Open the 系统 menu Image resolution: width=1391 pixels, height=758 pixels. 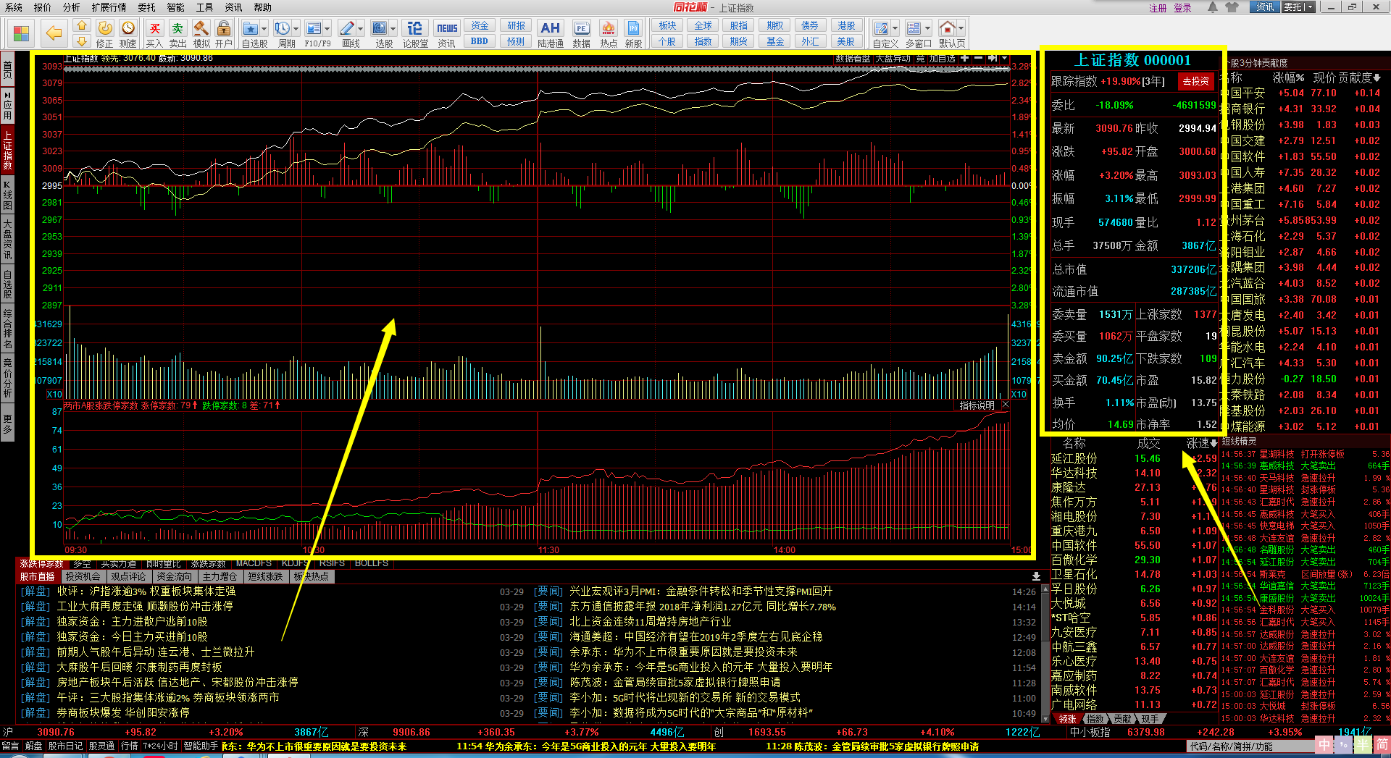[13, 7]
